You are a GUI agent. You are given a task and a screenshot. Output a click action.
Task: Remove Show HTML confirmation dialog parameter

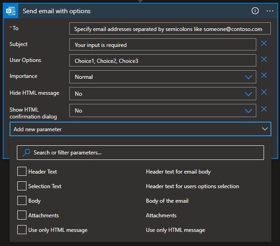264,109
